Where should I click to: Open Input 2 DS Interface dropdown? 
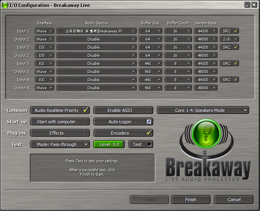tap(44, 47)
